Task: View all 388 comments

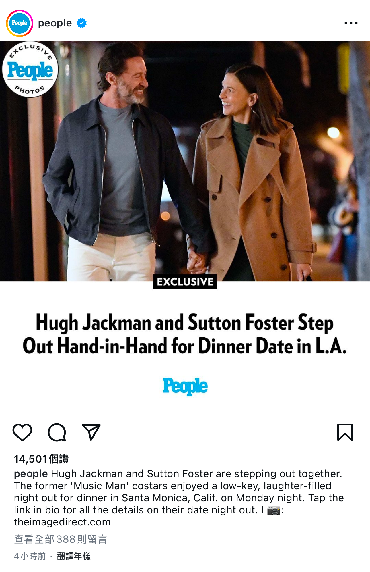Action: coord(61,539)
